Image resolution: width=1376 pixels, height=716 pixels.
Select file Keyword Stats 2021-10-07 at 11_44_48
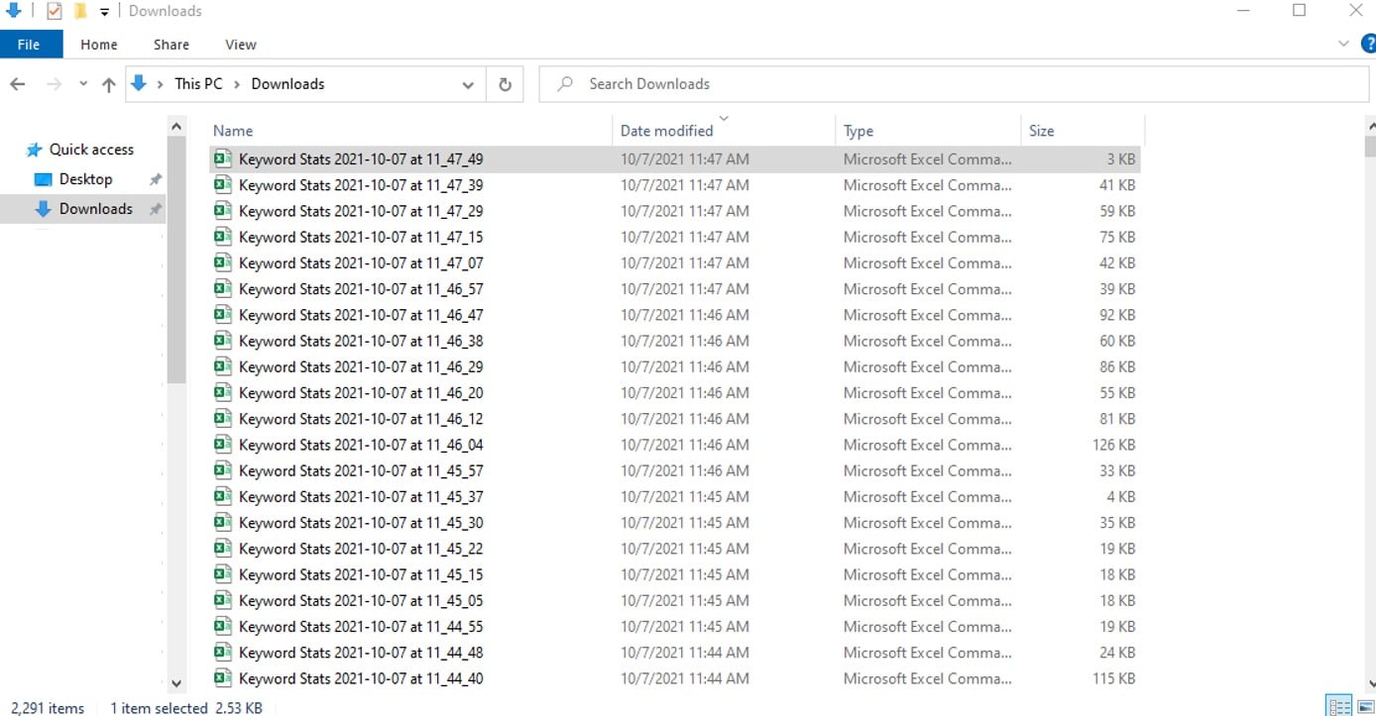click(361, 653)
